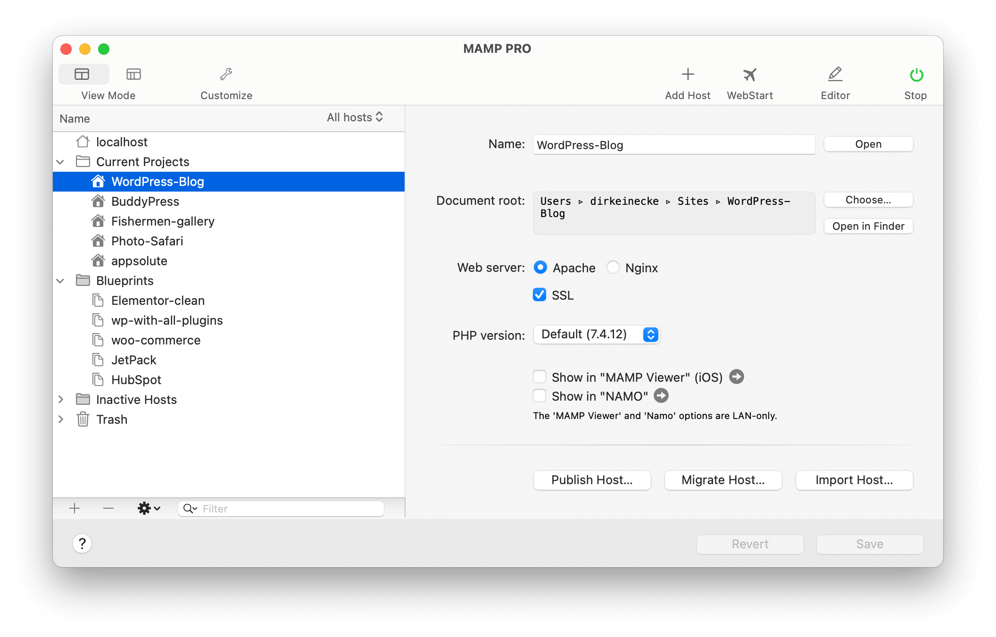Open MAMP Viewer info arrow icon
Image resolution: width=996 pixels, height=637 pixels.
(x=737, y=377)
